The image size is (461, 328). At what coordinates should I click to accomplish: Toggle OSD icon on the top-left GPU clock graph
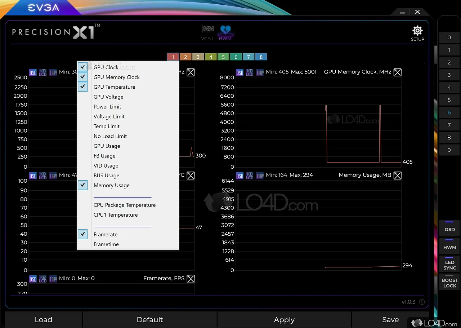(x=33, y=72)
